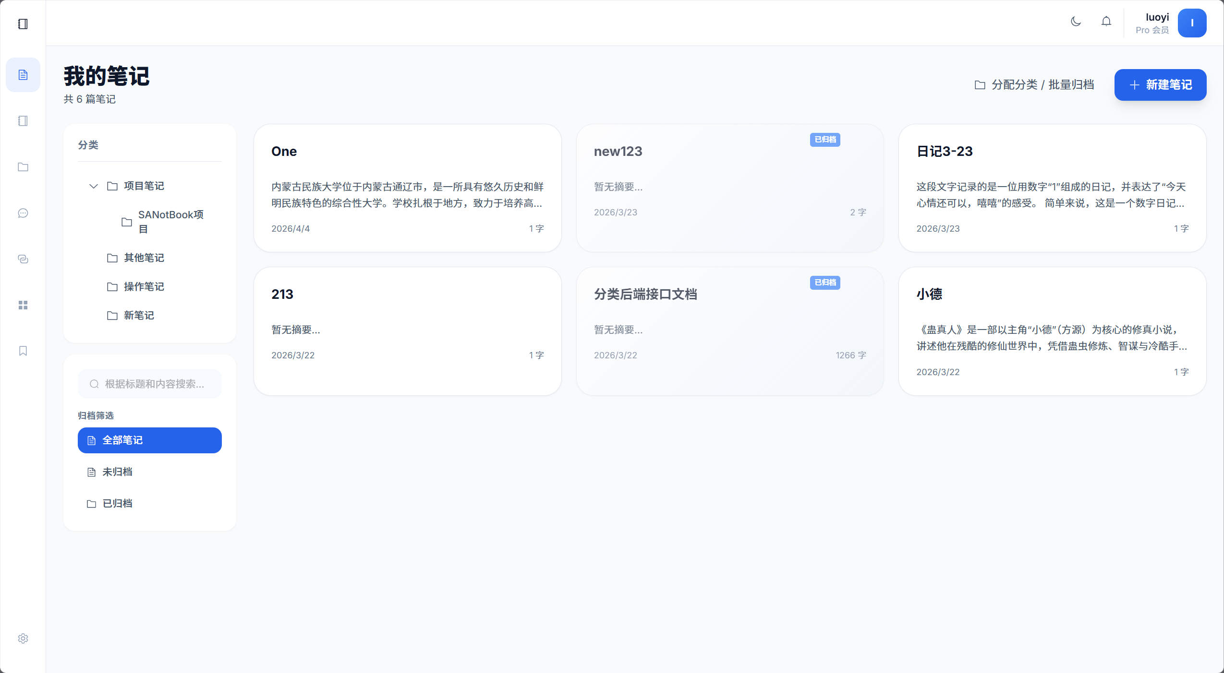The image size is (1224, 673).
Task: Click 分配分类 / 批量归档 link
Action: tap(1034, 85)
